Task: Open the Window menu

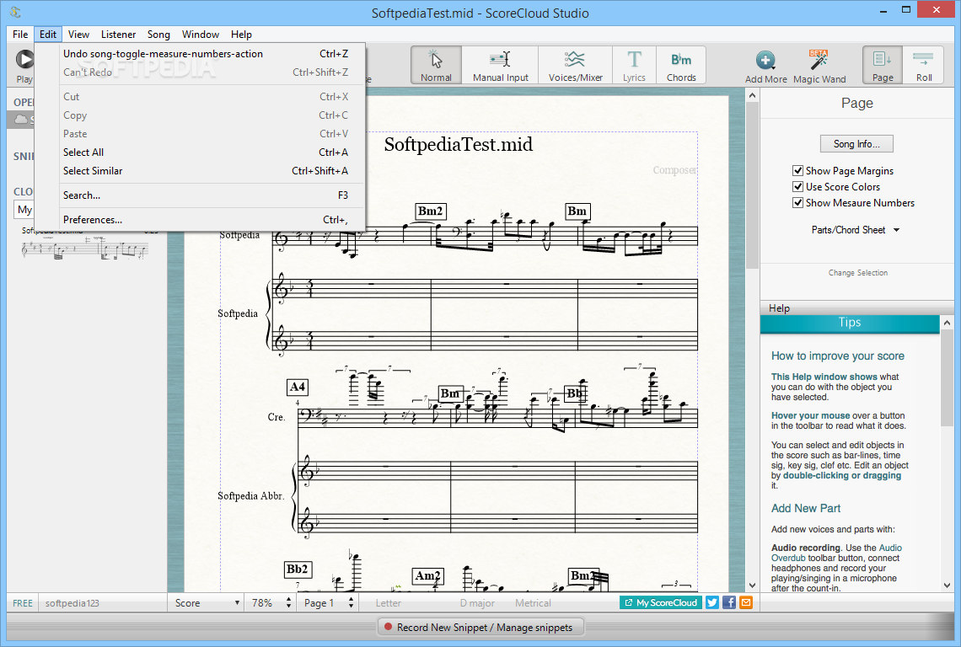Action: click(x=201, y=35)
